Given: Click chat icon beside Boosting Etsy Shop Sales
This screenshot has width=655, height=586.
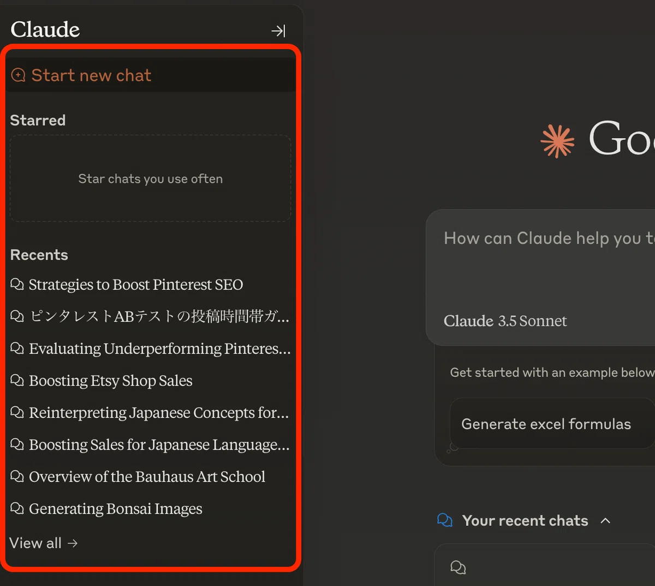Looking at the screenshot, I should coord(17,380).
